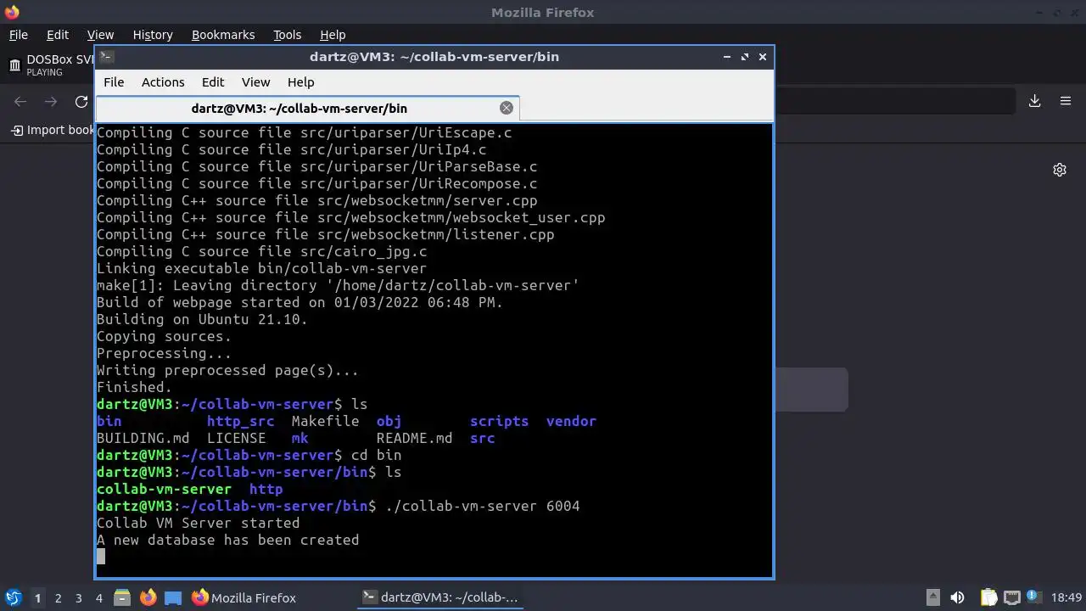This screenshot has width=1086, height=611.
Task: Click 'LICENSE' in terminal listing
Action: click(236, 438)
